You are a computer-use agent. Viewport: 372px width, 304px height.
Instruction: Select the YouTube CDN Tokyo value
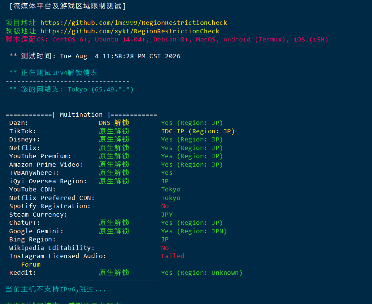pos(171,190)
